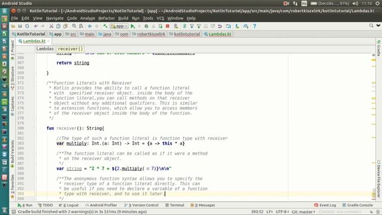
Task: Cut selection with the scissors icon
Action: point(51,26)
